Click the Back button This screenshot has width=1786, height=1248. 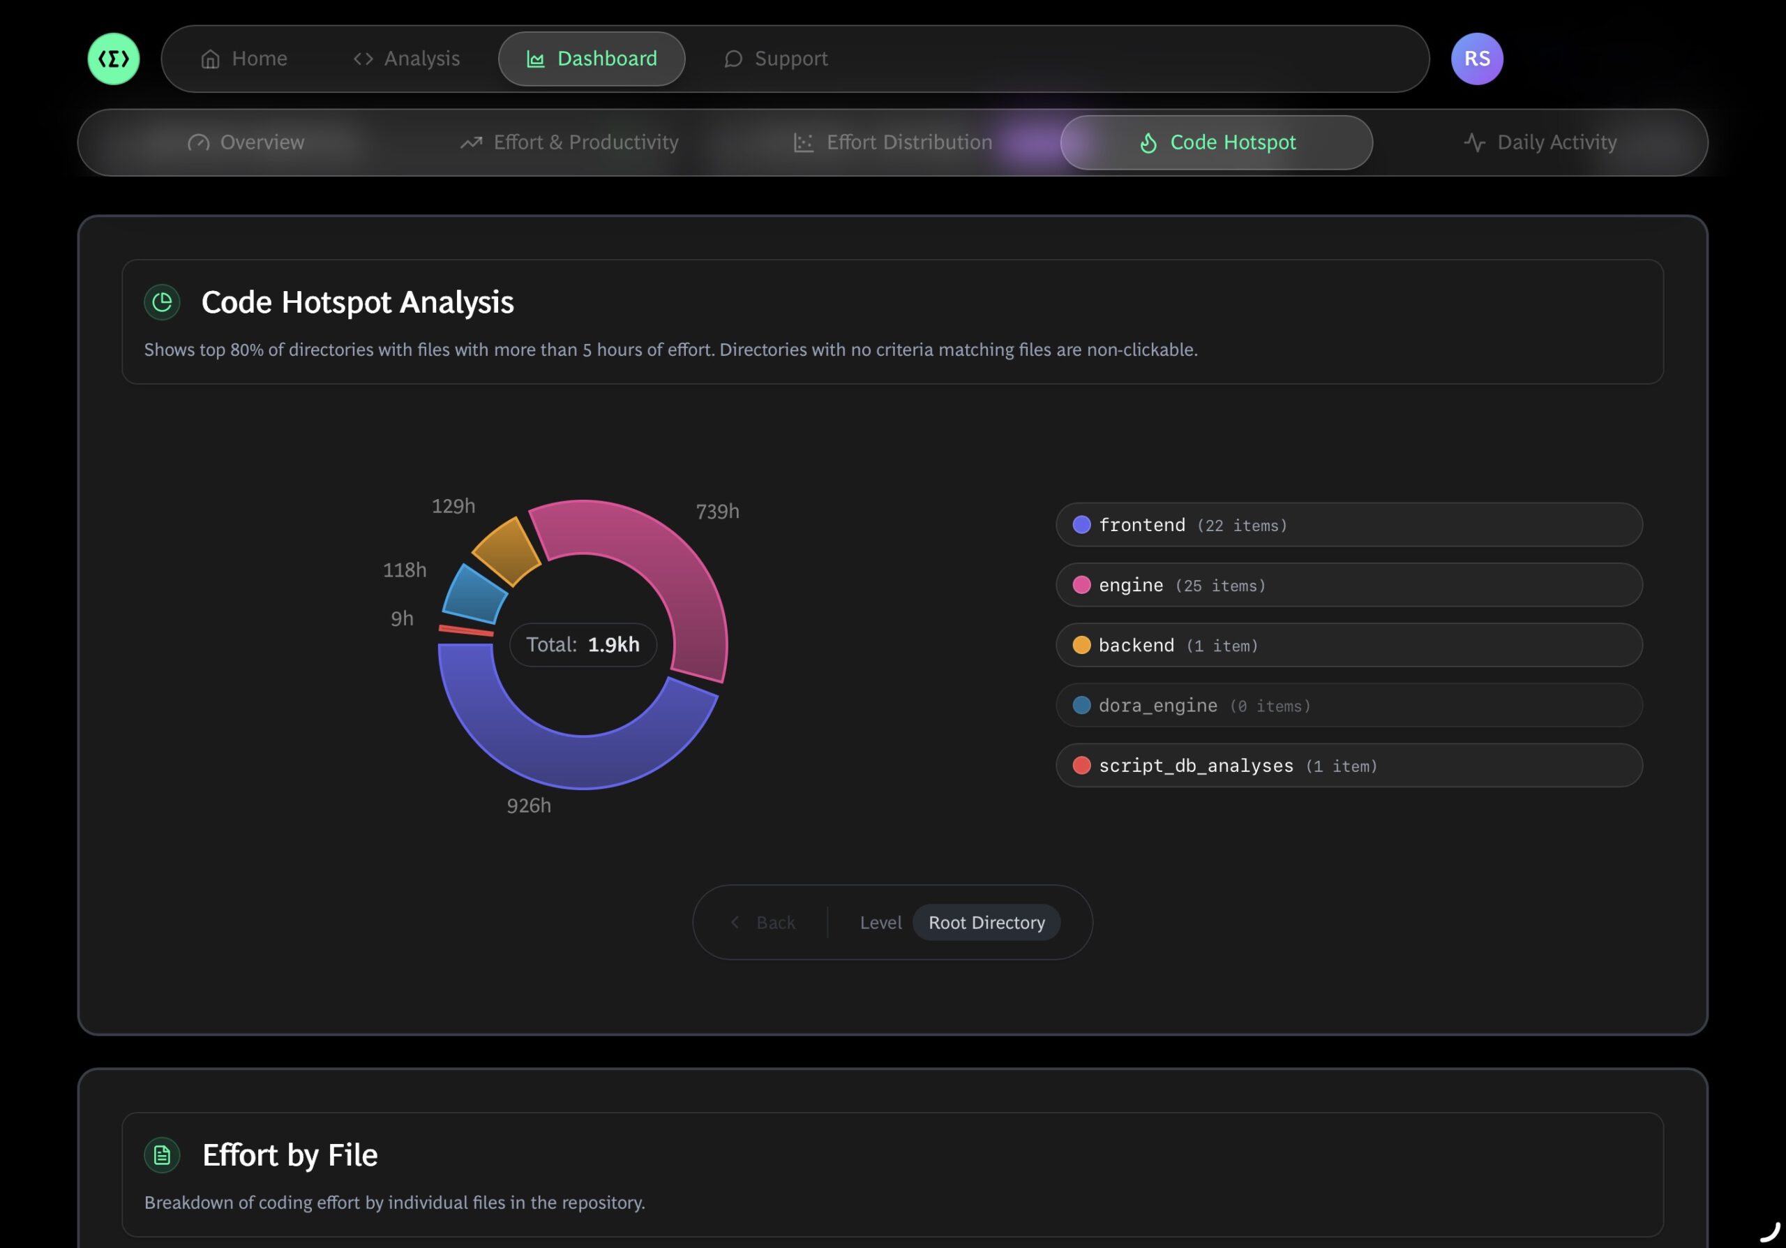(763, 922)
